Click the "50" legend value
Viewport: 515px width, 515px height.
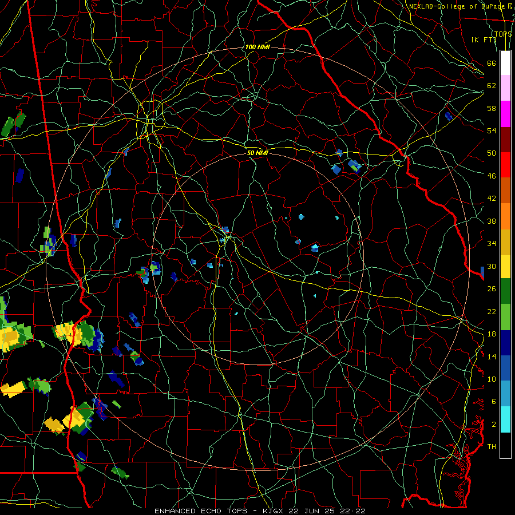(492, 153)
